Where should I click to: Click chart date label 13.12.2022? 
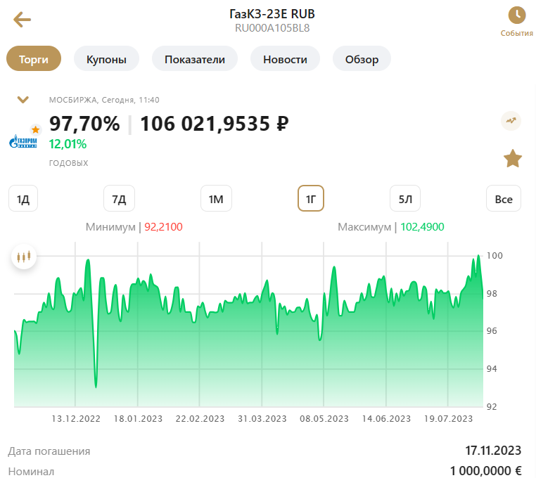tap(76, 419)
